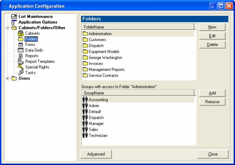Click the Administration folder icon
235x165 pixels.
[85, 34]
